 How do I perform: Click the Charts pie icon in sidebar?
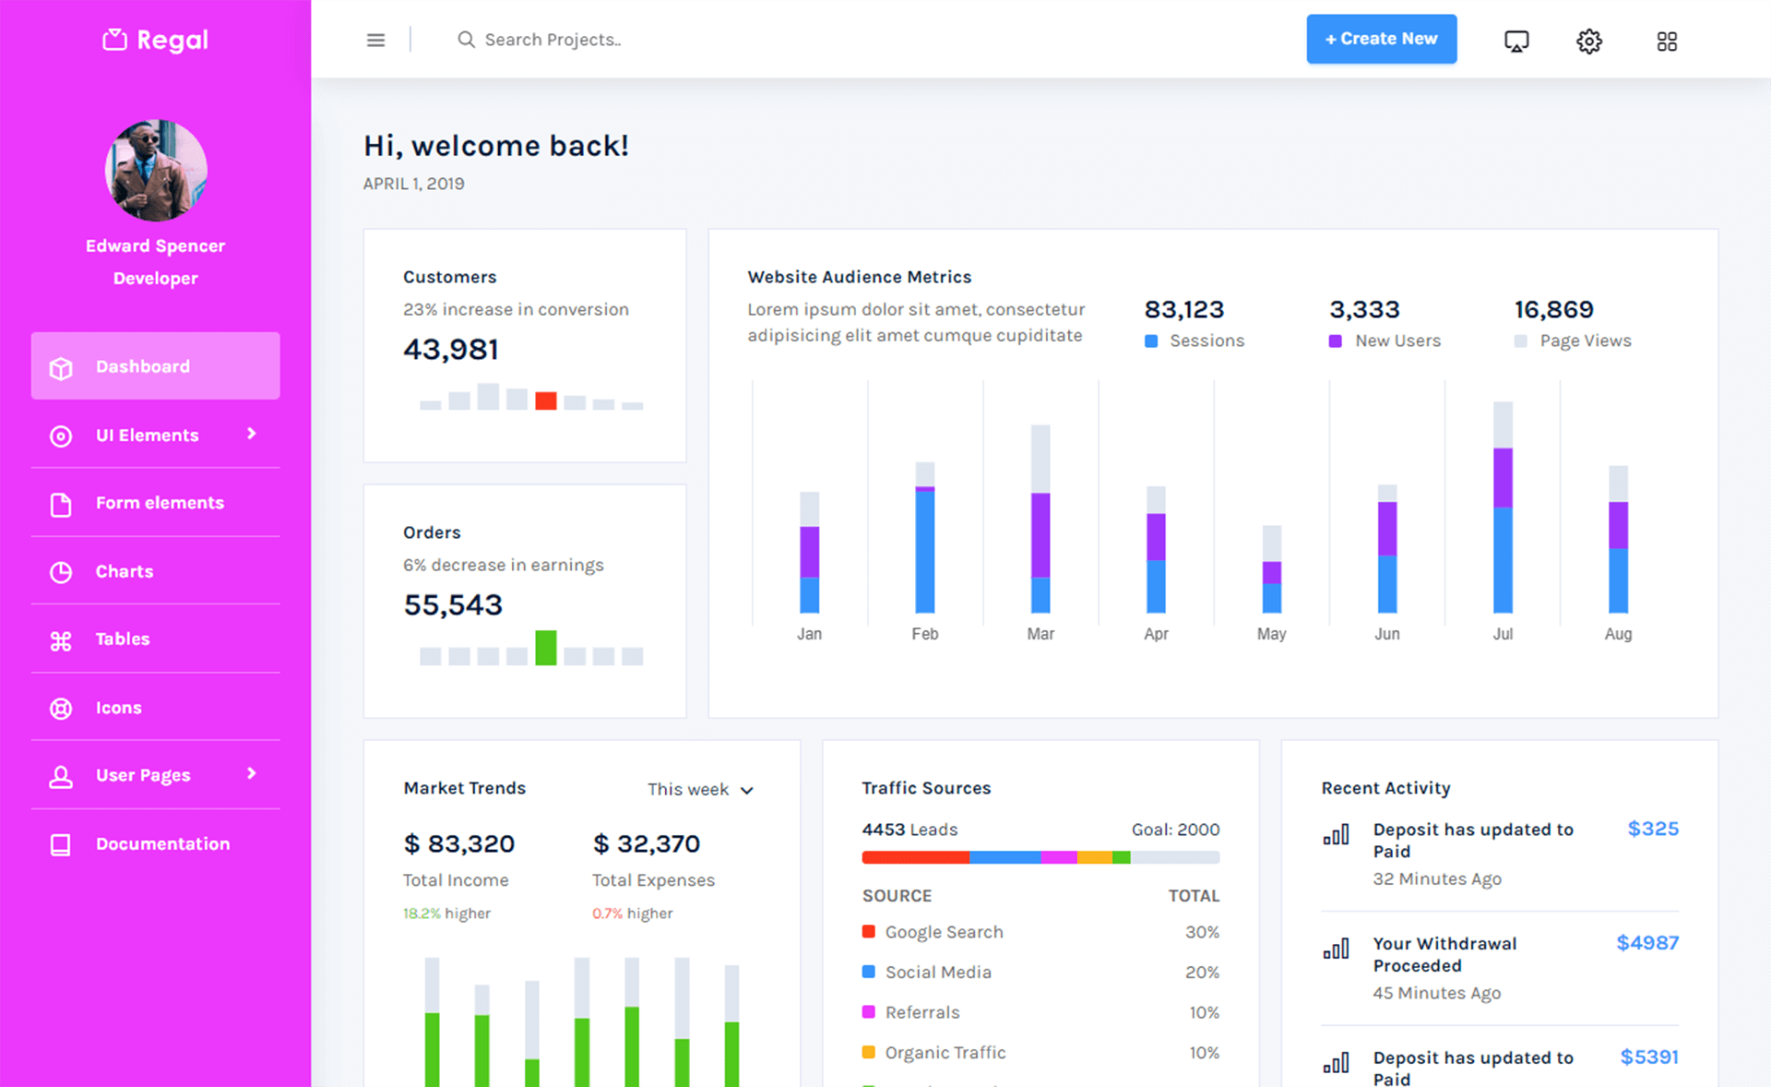[61, 572]
